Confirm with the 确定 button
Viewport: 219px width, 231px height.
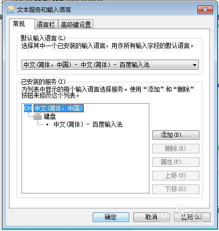(x=111, y=217)
